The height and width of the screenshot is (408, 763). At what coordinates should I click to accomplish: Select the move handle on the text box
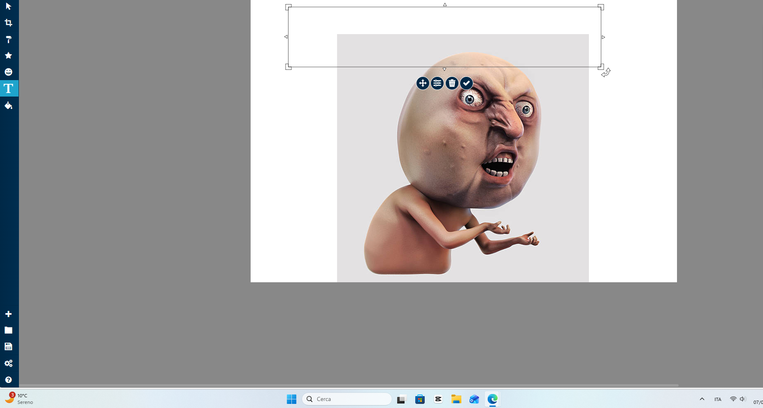[x=423, y=83]
